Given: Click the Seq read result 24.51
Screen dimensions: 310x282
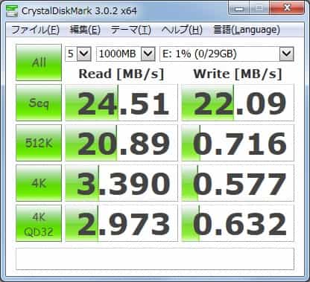Looking at the screenshot, I should [121, 103].
